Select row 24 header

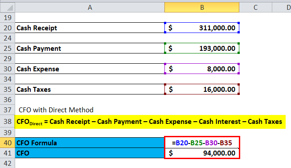(x=8, y=38)
